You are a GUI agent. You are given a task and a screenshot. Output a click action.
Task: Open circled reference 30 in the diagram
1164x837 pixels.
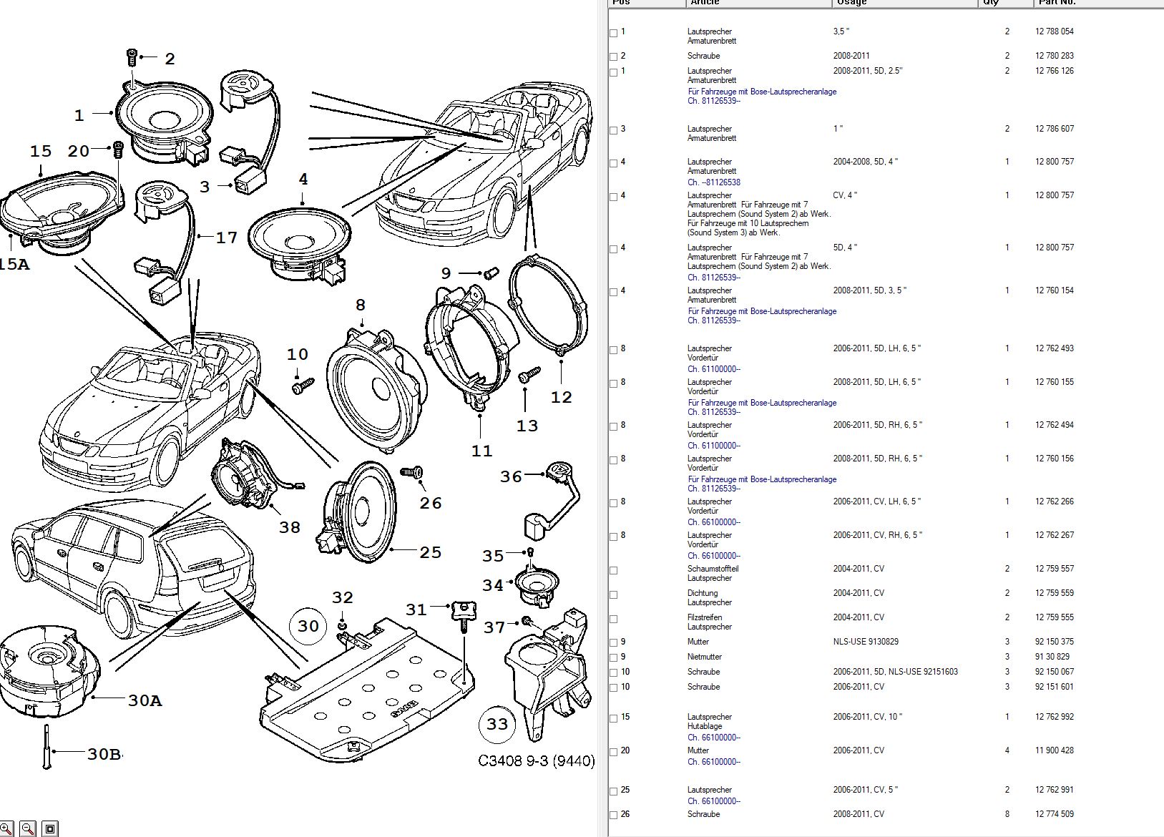point(308,627)
